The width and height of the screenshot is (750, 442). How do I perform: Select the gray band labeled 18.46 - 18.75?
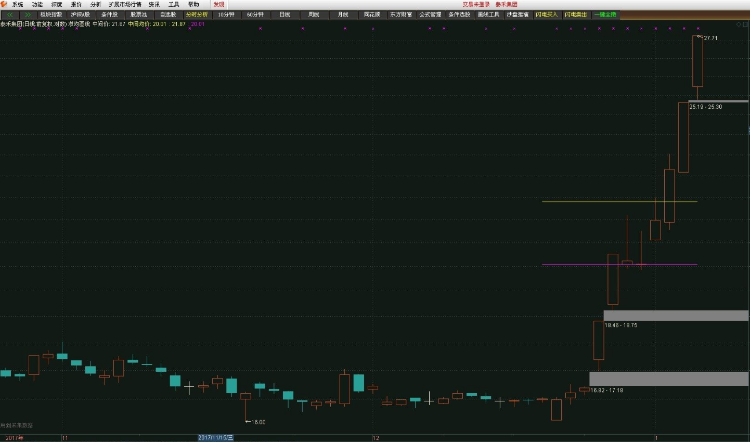[676, 316]
